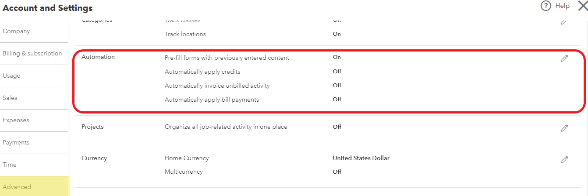Open the Payments settings tab
The width and height of the screenshot is (588, 196).
(x=16, y=143)
